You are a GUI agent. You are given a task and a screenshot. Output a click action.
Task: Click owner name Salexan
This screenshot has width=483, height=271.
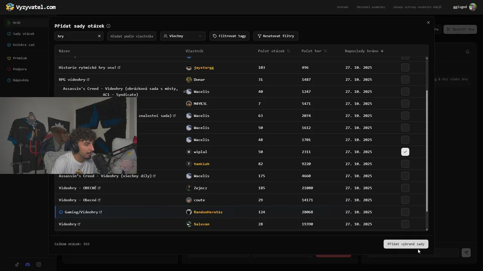pyautogui.click(x=202, y=224)
